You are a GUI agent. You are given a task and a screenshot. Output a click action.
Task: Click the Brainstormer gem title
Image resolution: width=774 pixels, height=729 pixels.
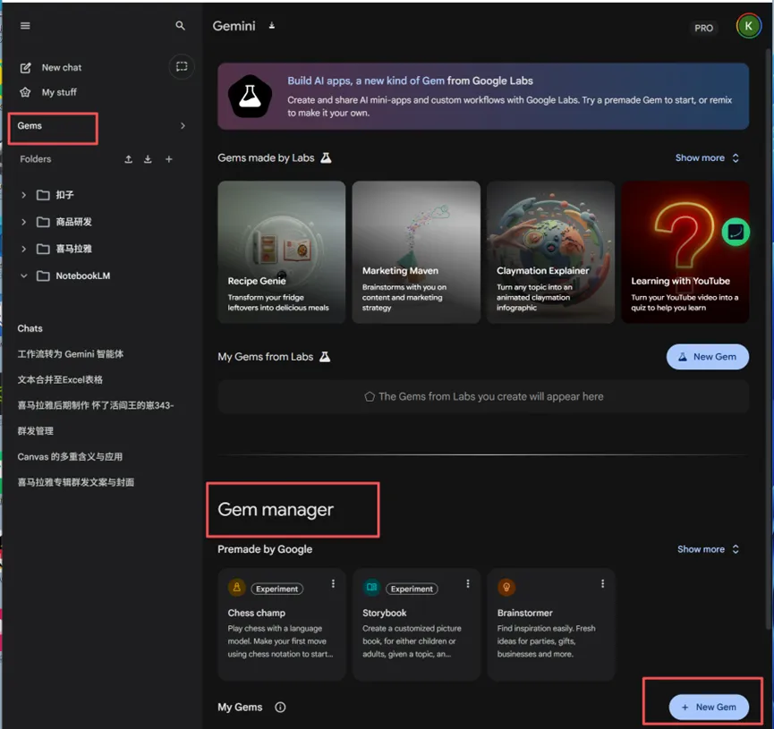coord(525,613)
